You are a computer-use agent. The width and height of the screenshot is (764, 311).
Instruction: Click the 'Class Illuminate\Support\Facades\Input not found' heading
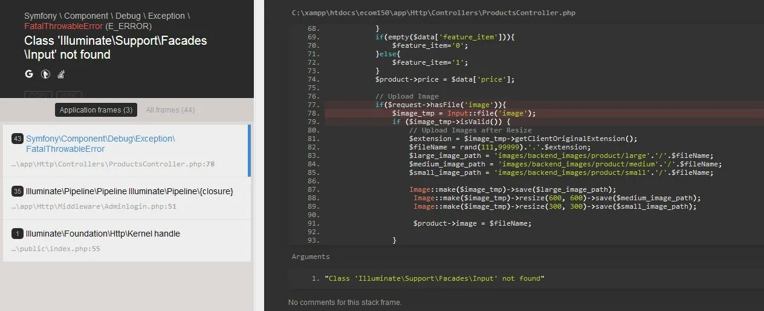tap(115, 47)
